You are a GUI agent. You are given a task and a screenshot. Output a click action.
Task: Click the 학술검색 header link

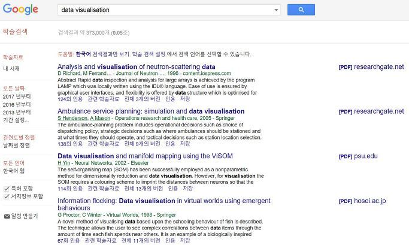15,32
